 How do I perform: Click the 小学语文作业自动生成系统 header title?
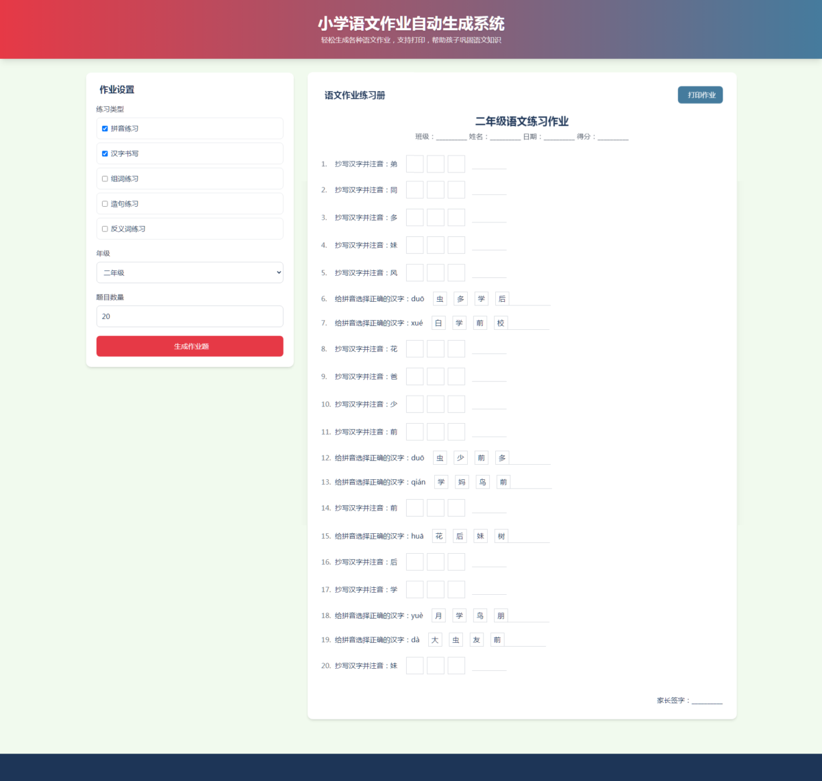tap(411, 24)
